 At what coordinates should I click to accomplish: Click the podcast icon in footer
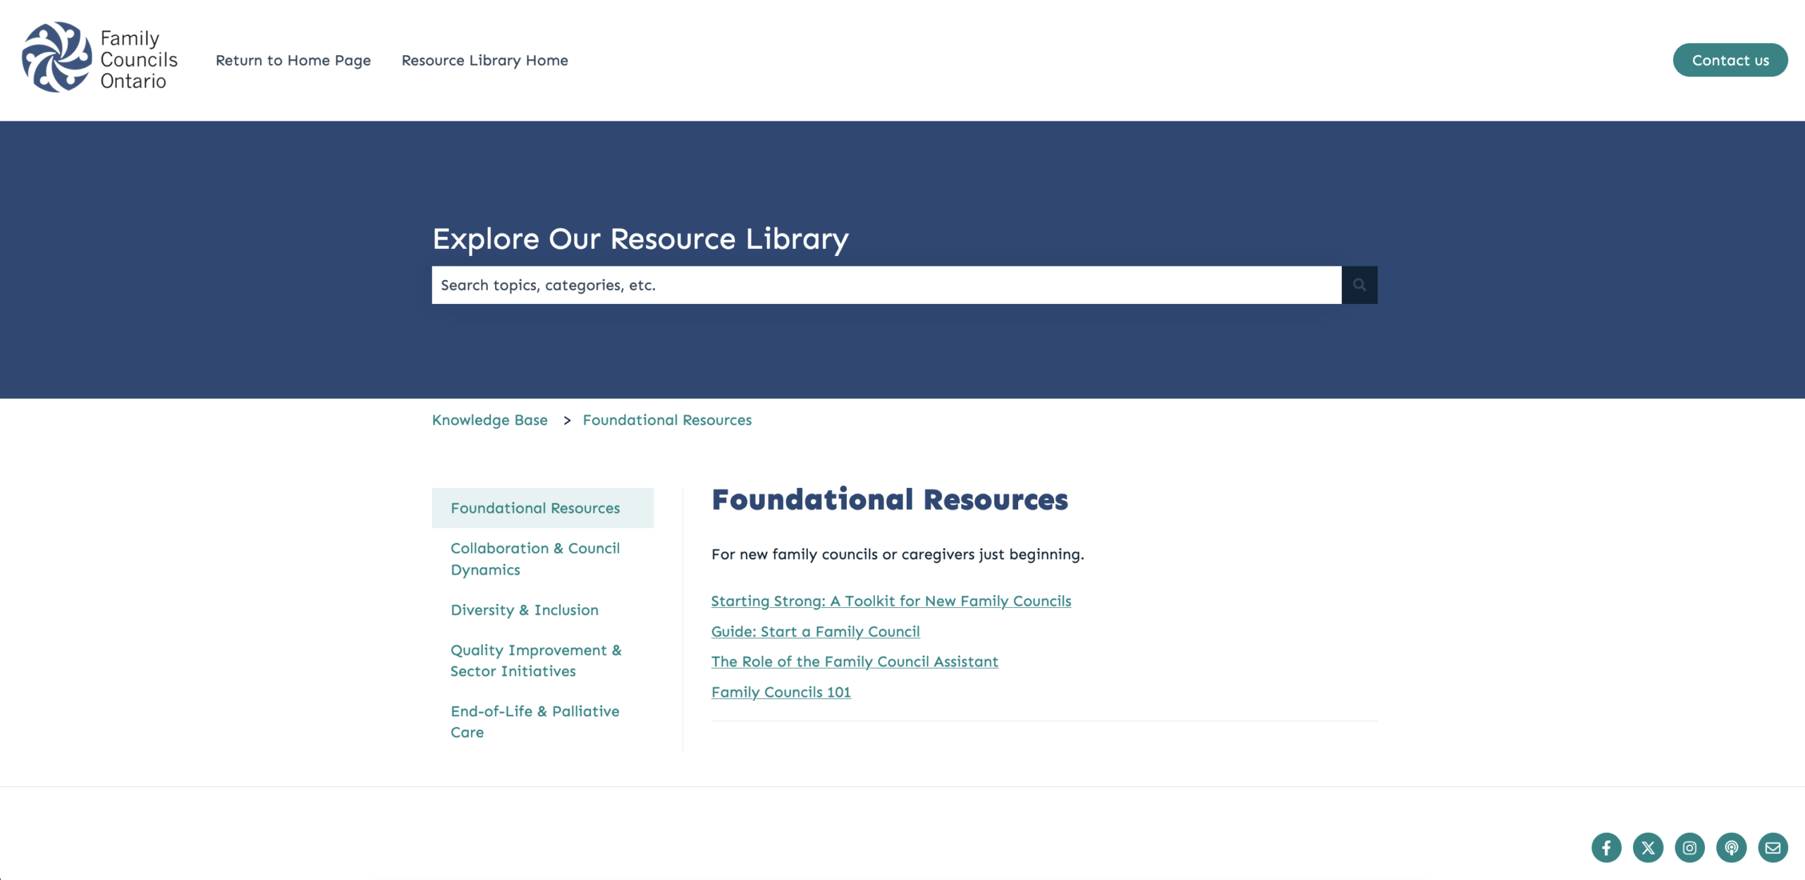(1731, 848)
